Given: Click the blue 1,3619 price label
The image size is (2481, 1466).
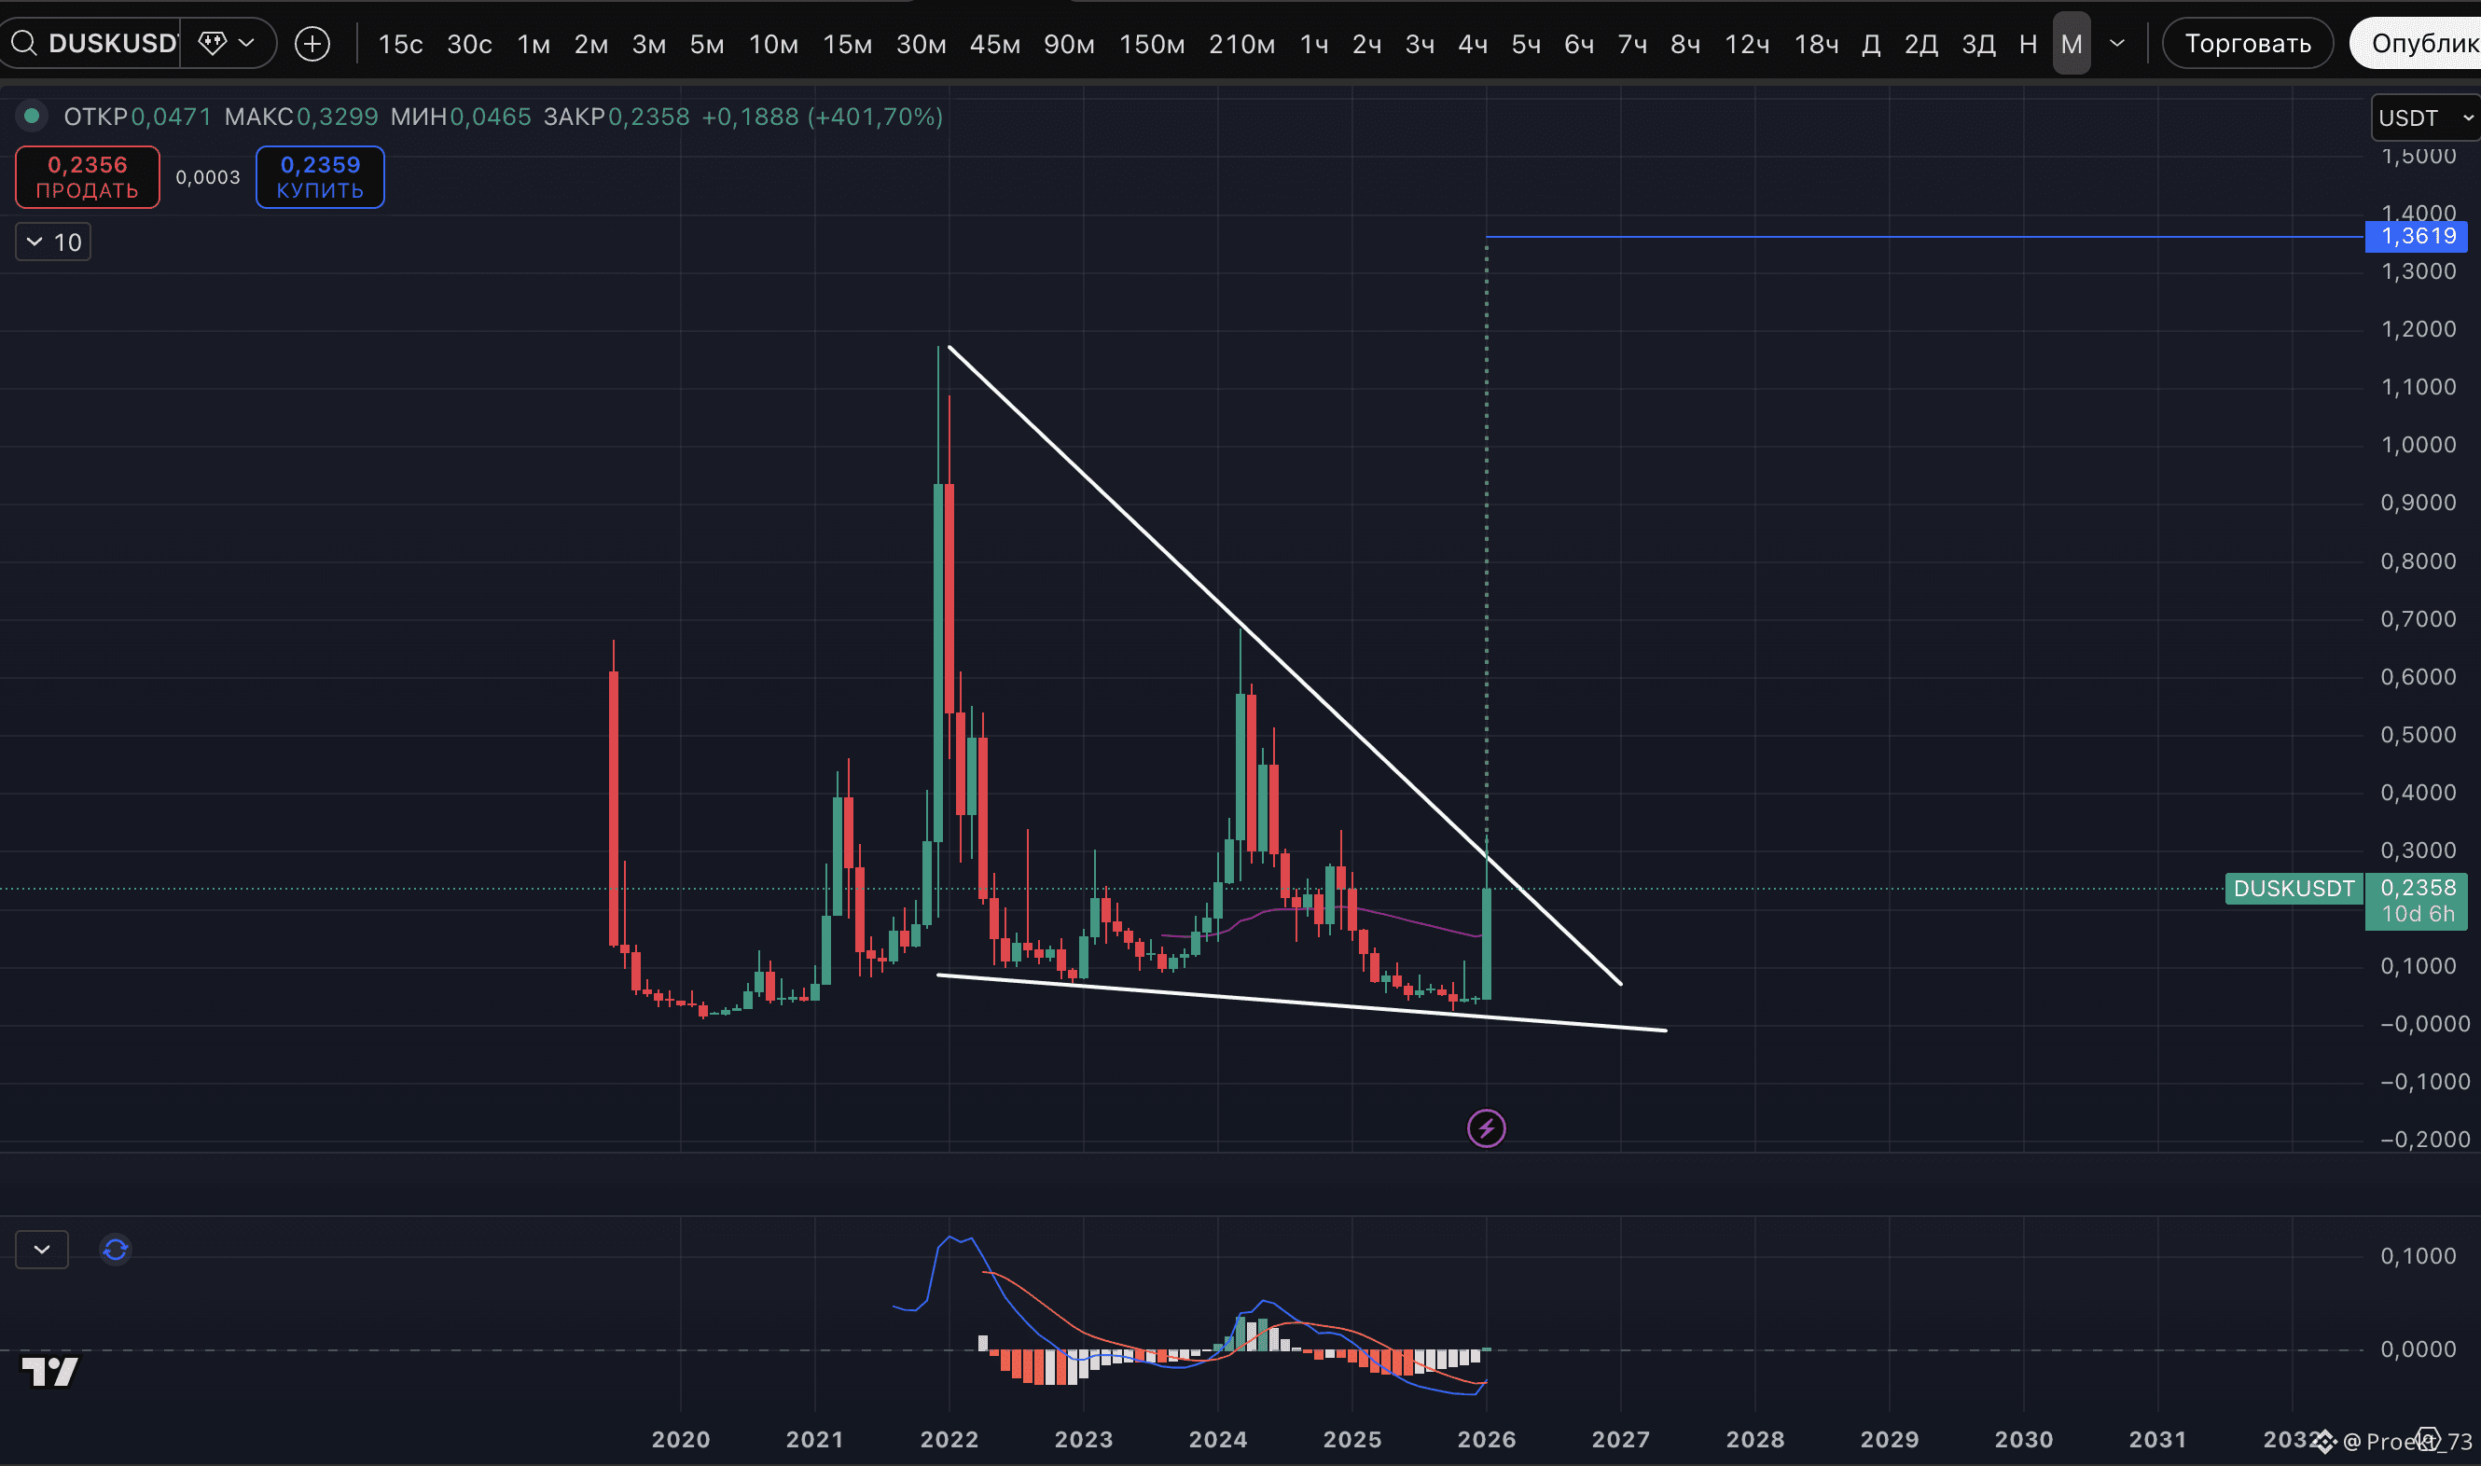Looking at the screenshot, I should [2416, 236].
